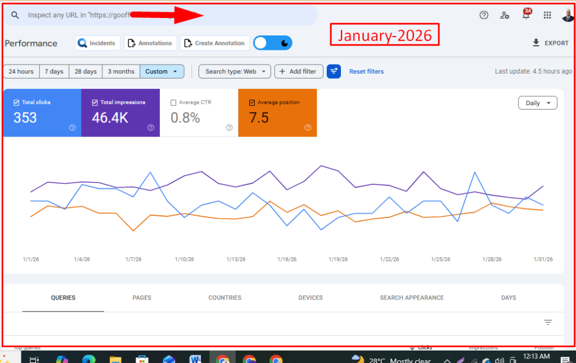Click the Inspect any URL search field

(112, 15)
